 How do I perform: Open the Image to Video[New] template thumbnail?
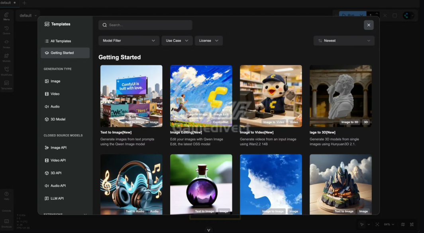271,96
